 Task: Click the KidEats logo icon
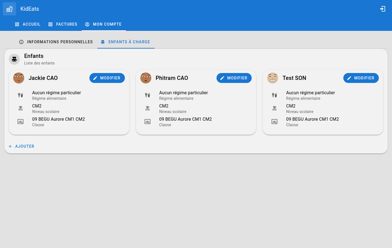(x=9, y=9)
